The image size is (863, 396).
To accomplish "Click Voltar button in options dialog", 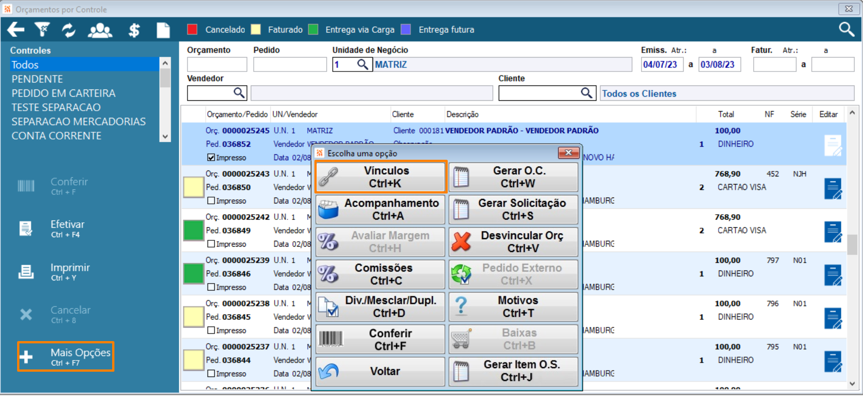I will (x=380, y=371).
